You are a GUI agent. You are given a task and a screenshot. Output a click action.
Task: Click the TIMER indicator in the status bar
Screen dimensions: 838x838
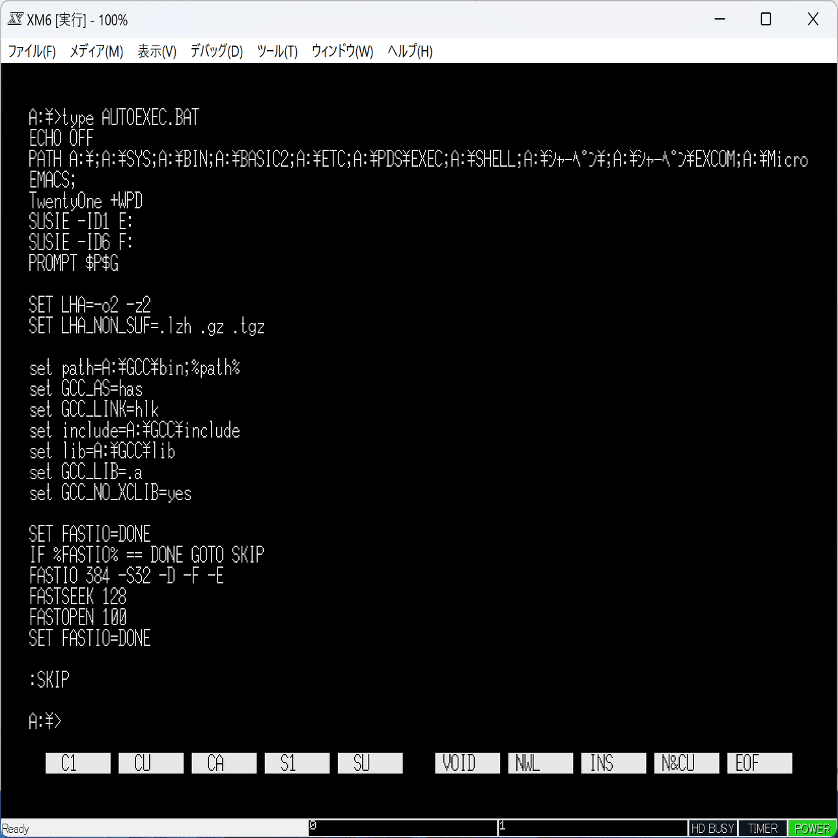(x=762, y=828)
